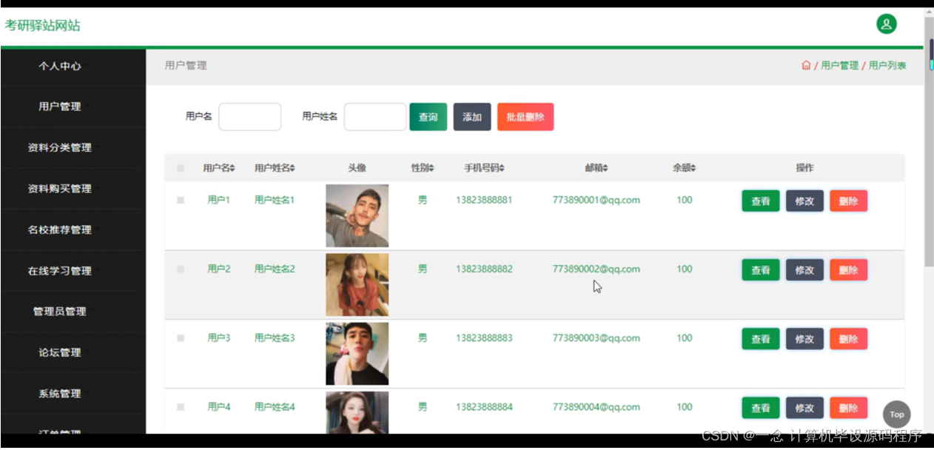Click the 用户2 username cell
Viewport: 934px width, 450px height.
[219, 269]
